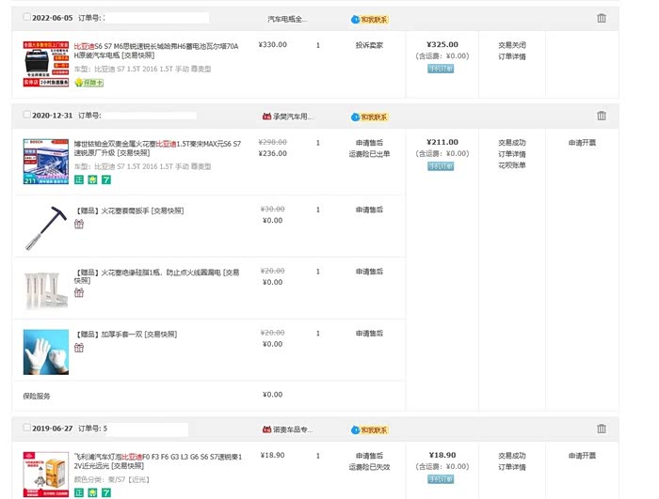
Task: Open the 汽车电瓶 shop link
Action: (287, 19)
